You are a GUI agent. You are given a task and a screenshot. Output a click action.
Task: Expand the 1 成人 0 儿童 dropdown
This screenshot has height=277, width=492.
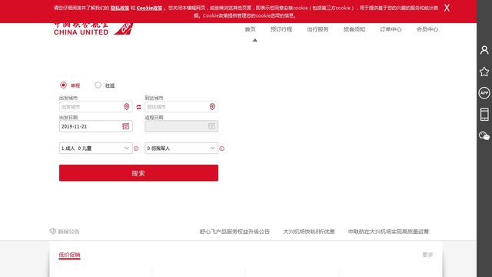(x=95, y=149)
